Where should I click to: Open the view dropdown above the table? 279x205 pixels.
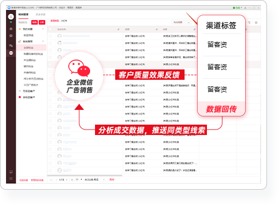point(181,22)
